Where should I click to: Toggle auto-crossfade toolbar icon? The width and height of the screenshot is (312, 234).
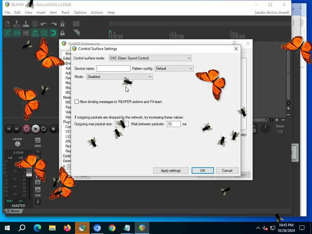click(8, 33)
